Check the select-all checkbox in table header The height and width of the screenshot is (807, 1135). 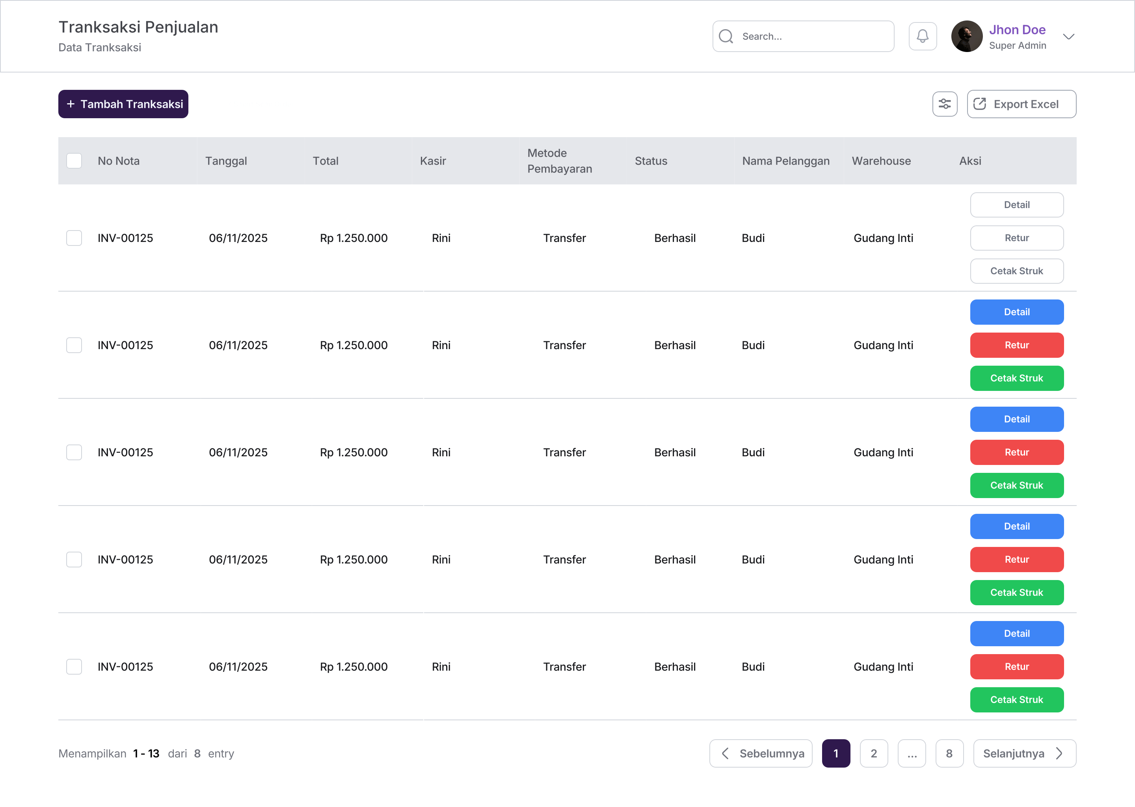[74, 160]
